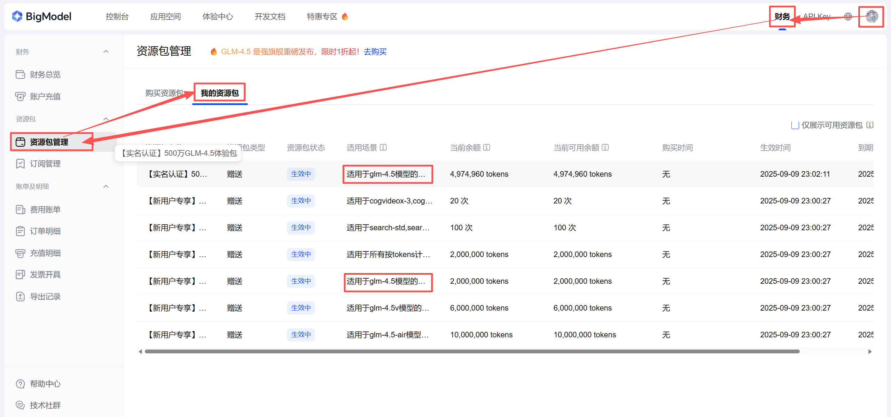Viewport: 891px width, 417px height.
Task: Click the 充值明细 sidebar icon
Action: [x=21, y=253]
